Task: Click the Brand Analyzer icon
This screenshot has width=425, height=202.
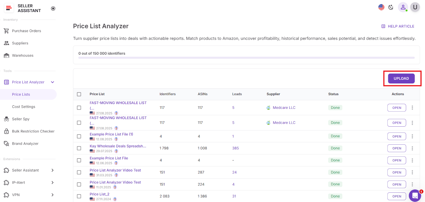Action: coord(7,144)
